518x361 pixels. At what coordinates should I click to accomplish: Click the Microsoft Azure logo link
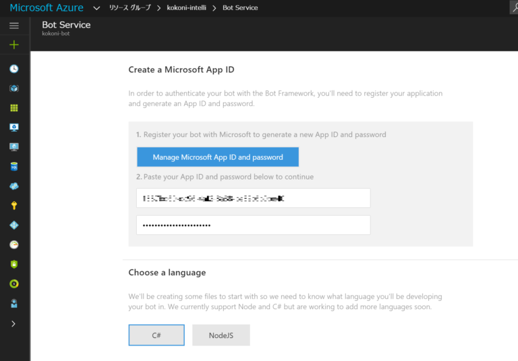[47, 8]
